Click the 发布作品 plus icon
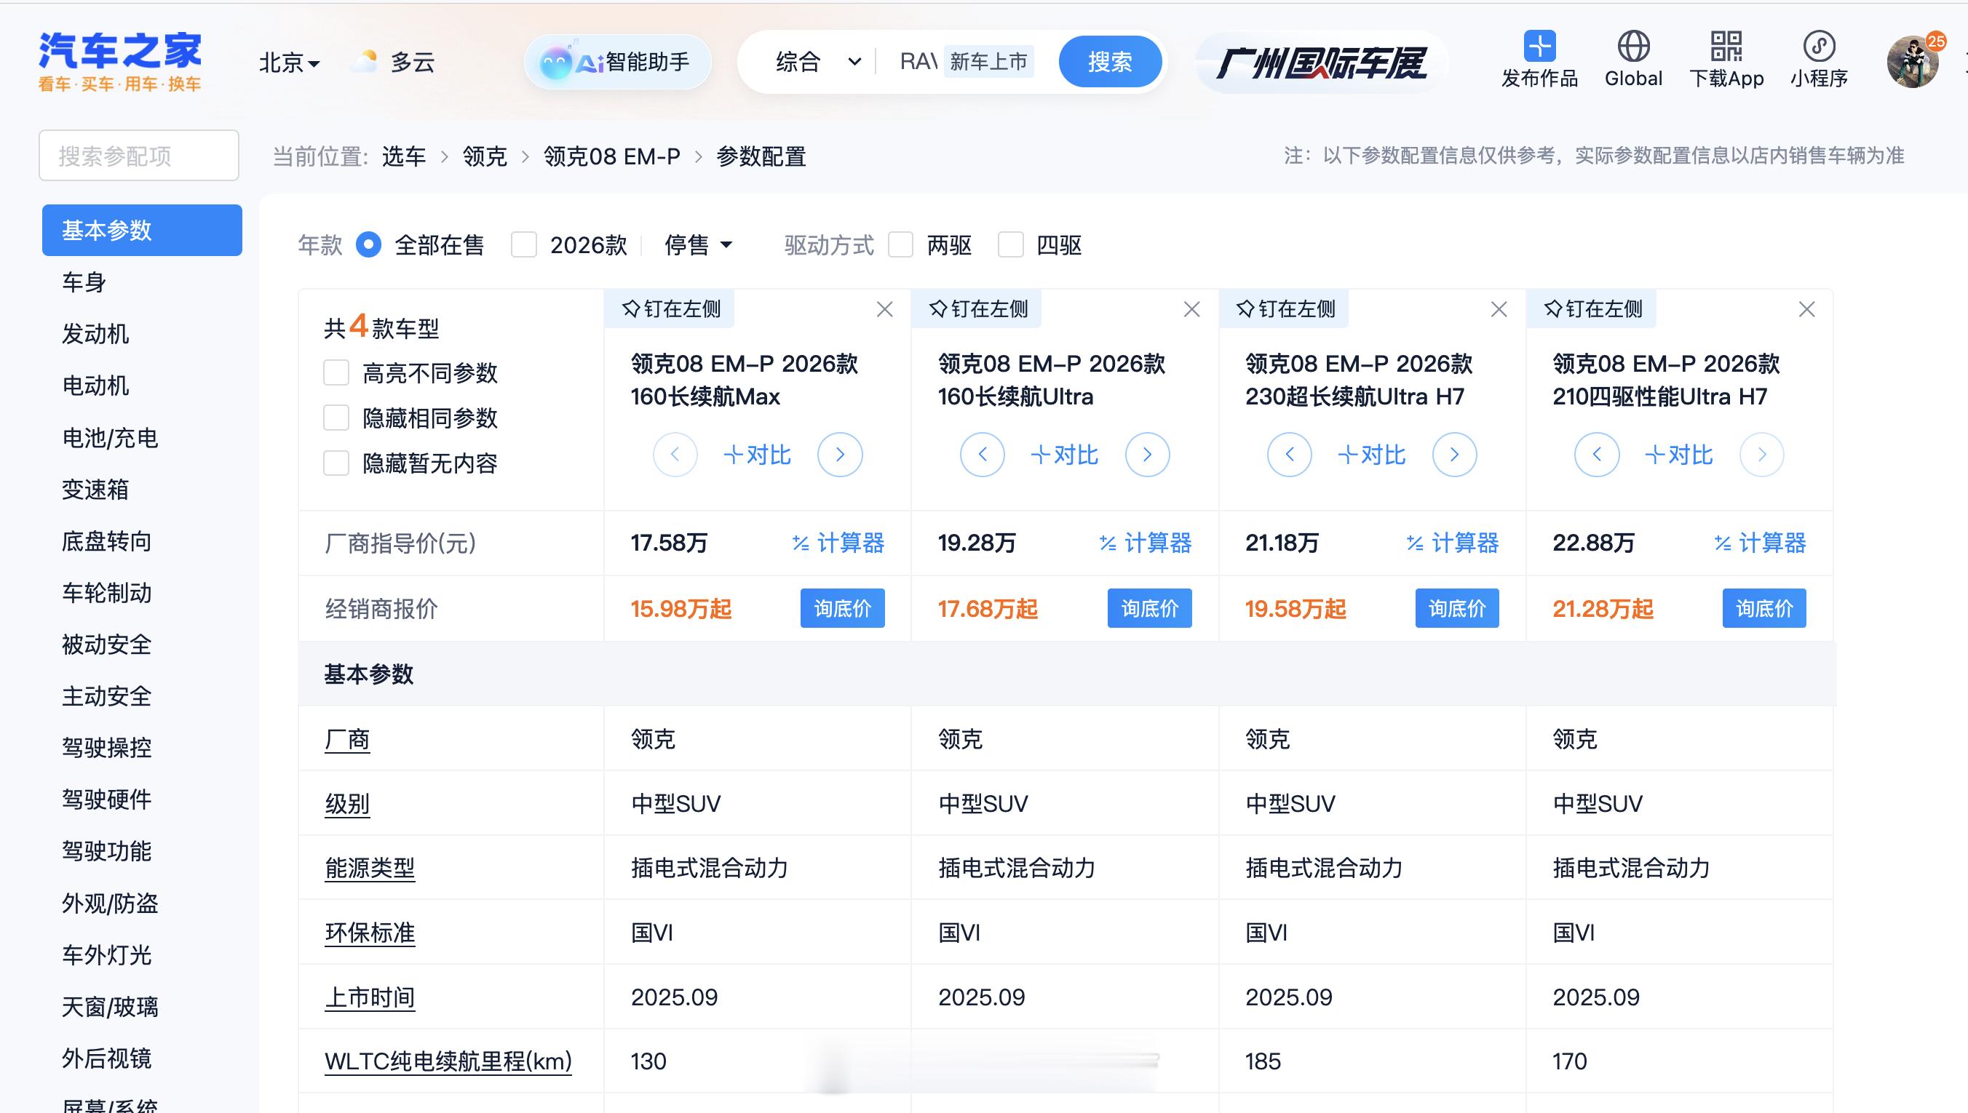The height and width of the screenshot is (1113, 1968). [1539, 47]
